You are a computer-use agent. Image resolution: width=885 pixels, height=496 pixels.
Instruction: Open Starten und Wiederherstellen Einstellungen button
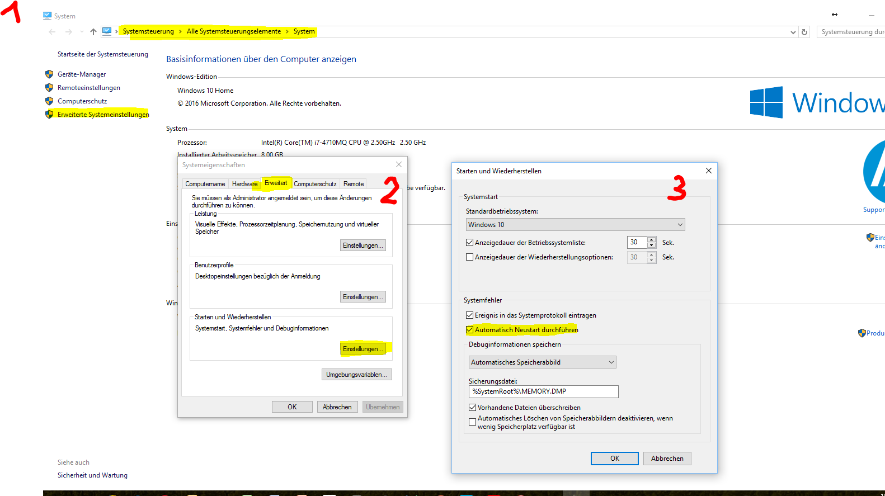click(x=363, y=349)
